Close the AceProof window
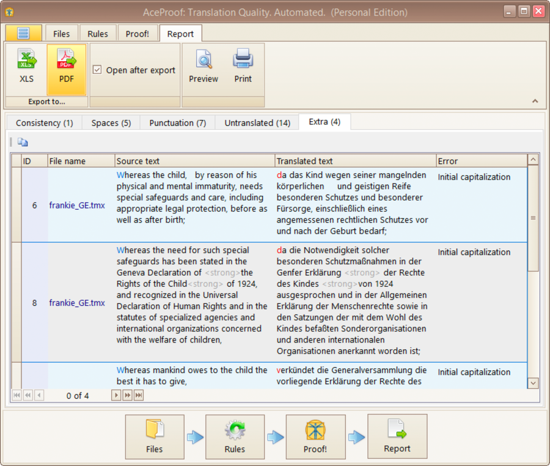The width and height of the screenshot is (550, 466). click(x=538, y=11)
